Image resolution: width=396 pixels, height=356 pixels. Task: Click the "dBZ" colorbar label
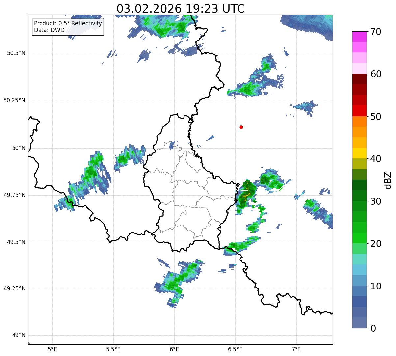(x=388, y=180)
